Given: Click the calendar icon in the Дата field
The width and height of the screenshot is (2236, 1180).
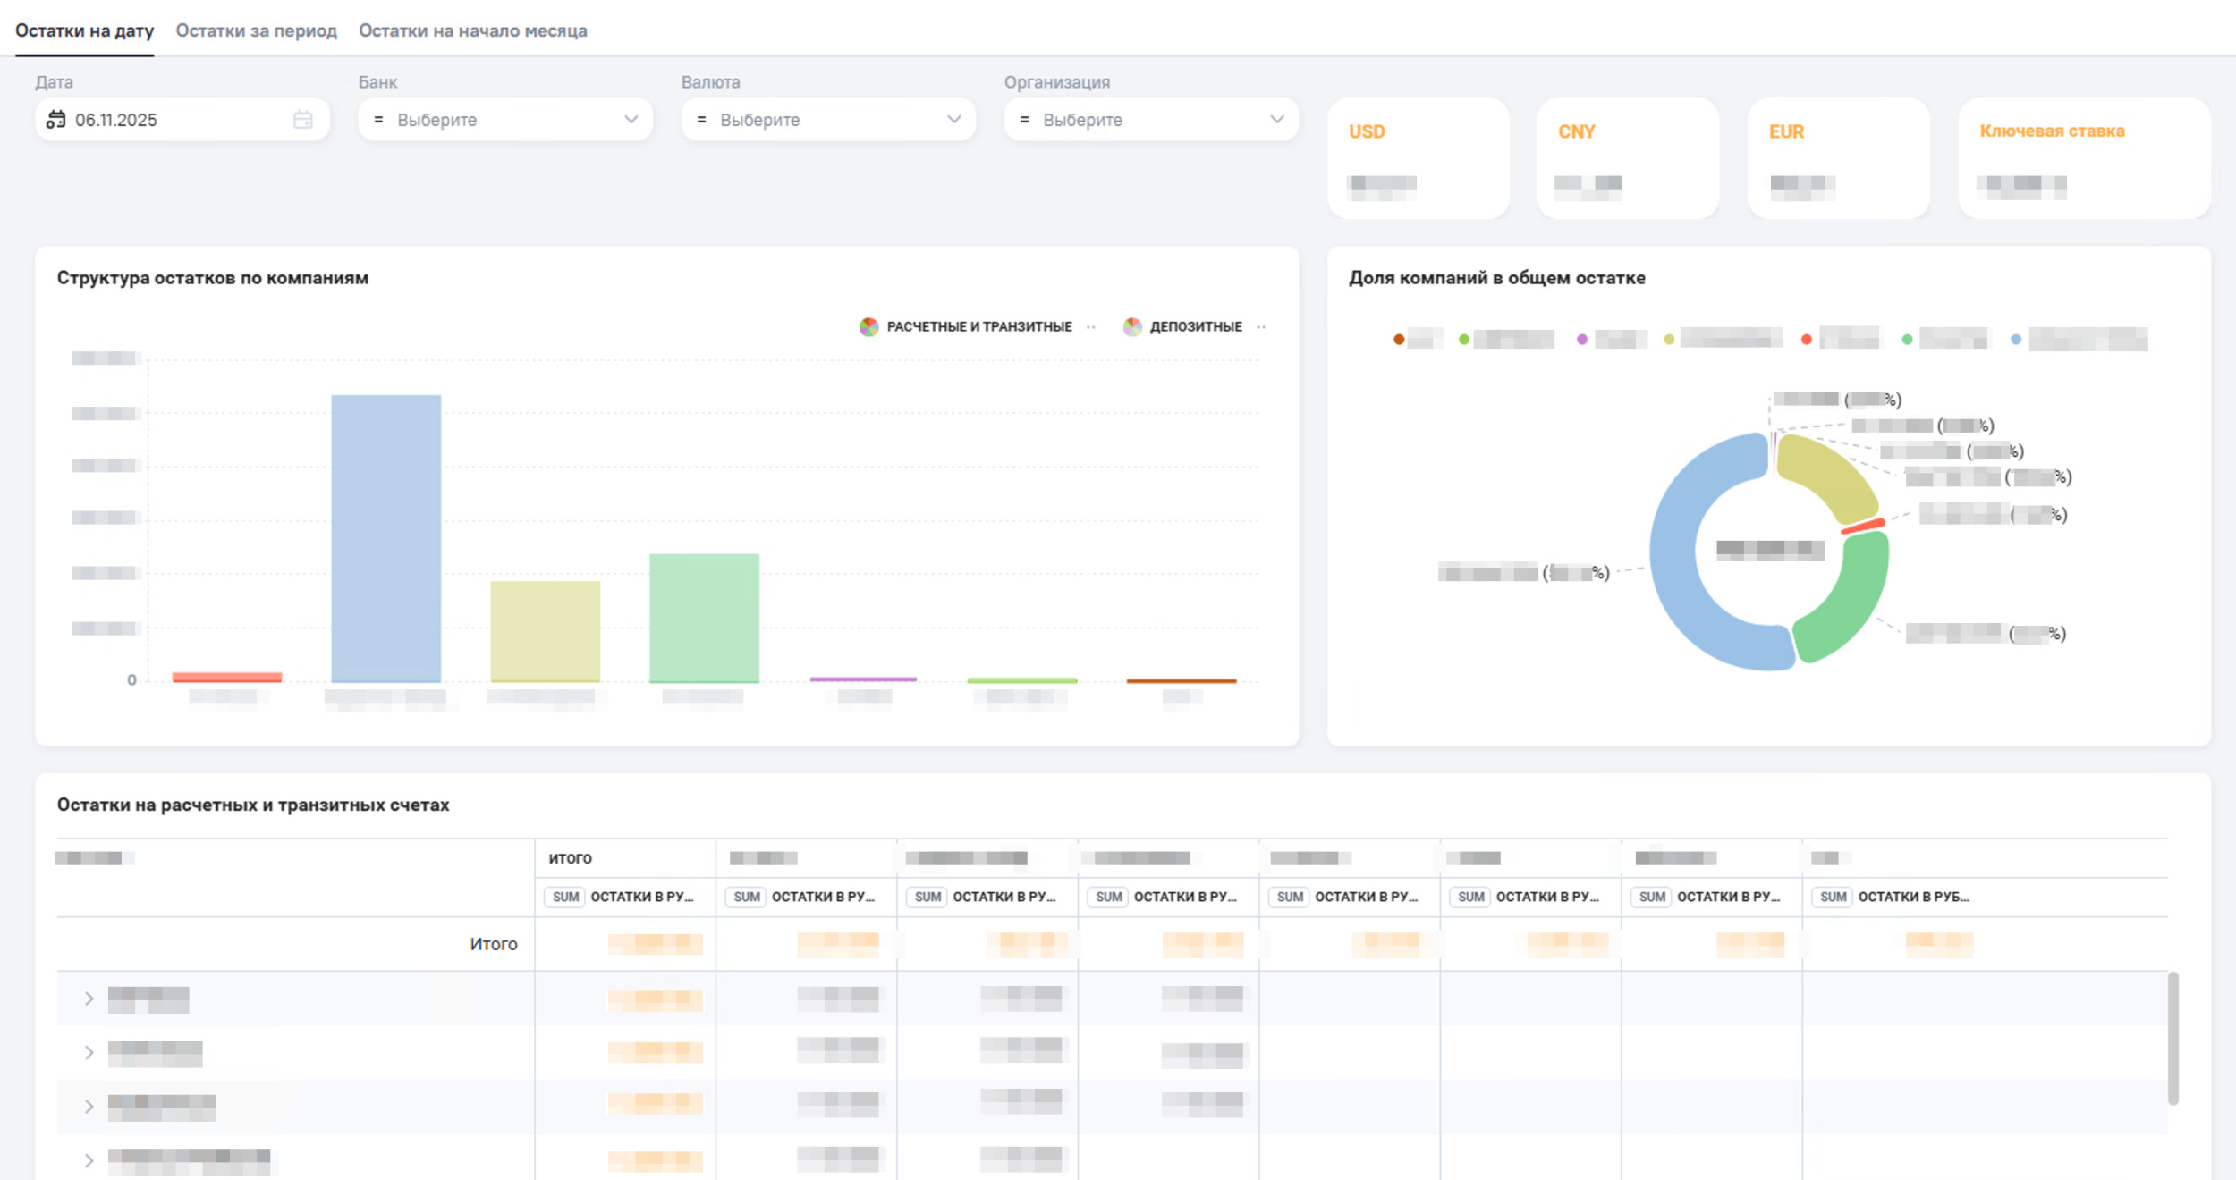Looking at the screenshot, I should pyautogui.click(x=55, y=120).
